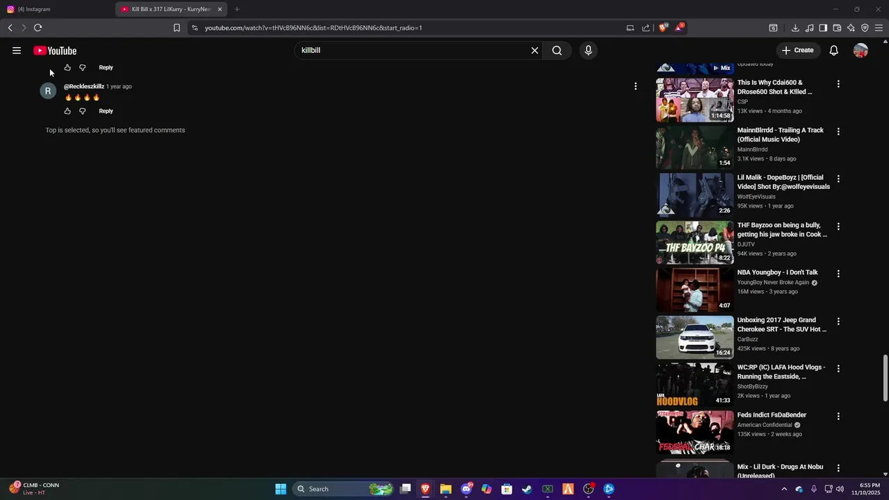Image resolution: width=889 pixels, height=500 pixels.
Task: Open media playlist music note icon
Action: 809,28
